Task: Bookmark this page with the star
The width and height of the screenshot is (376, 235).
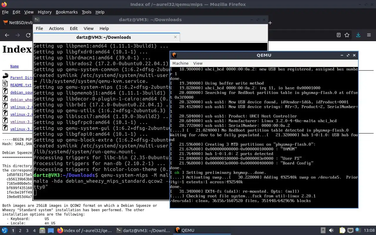Action: click(x=347, y=35)
